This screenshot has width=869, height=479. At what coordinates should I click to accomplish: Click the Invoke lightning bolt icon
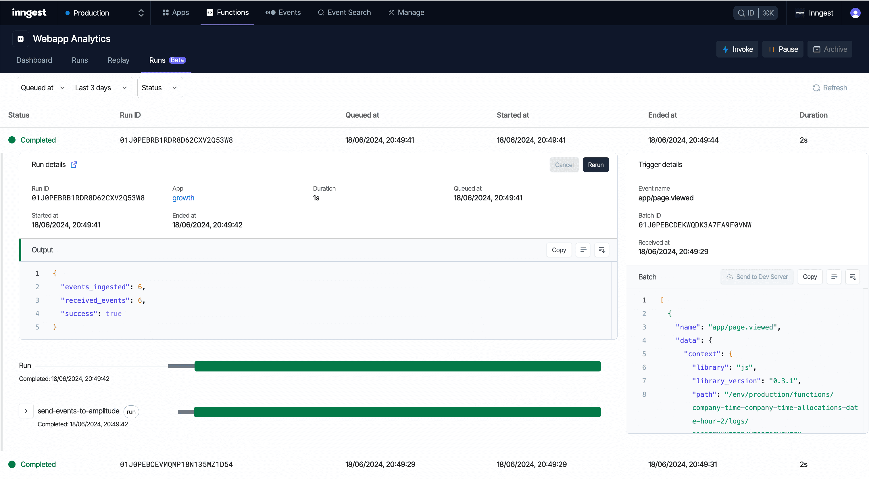pyautogui.click(x=726, y=49)
